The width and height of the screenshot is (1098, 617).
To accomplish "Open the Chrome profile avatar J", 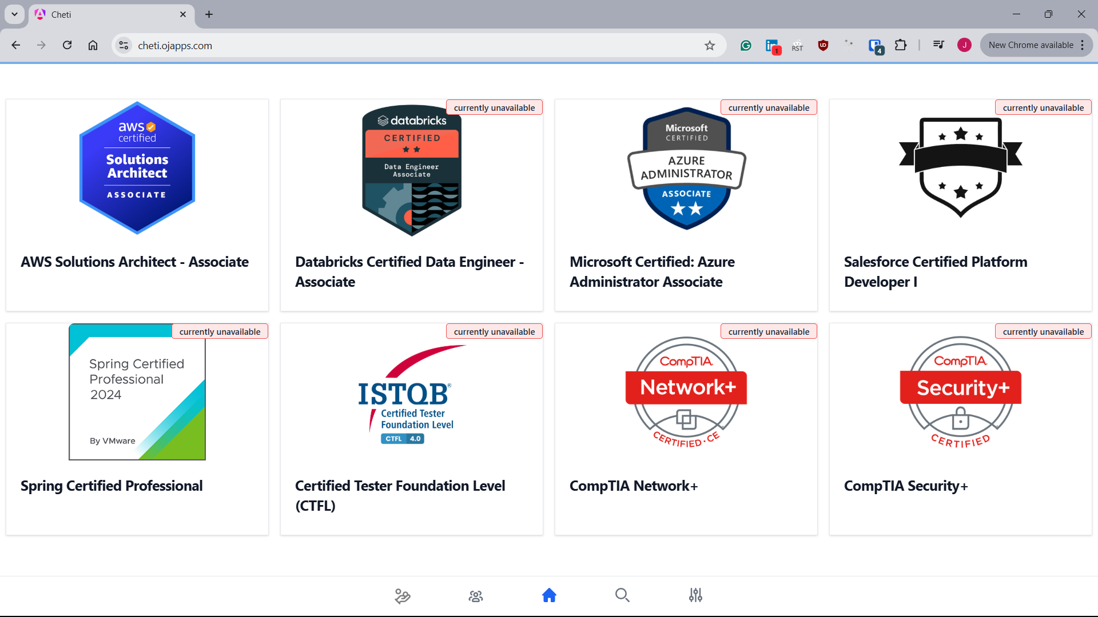I will [x=964, y=45].
